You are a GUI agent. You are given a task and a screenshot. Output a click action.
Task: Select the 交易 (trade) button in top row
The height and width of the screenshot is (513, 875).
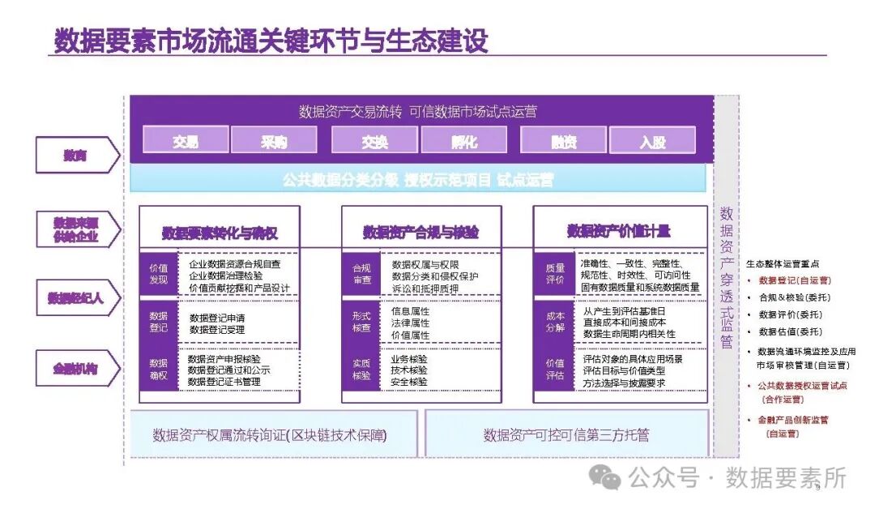click(x=188, y=139)
